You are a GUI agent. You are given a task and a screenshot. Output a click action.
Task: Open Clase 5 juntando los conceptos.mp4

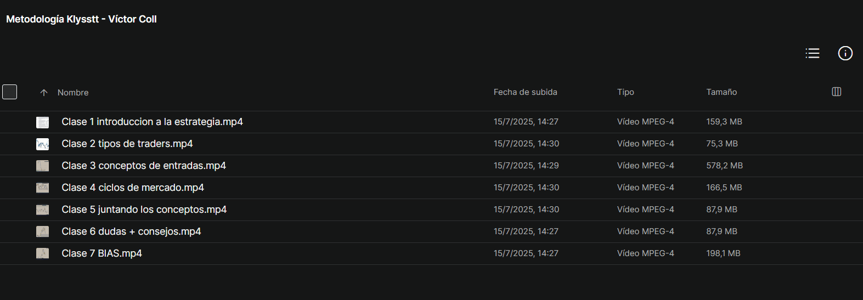click(x=144, y=210)
